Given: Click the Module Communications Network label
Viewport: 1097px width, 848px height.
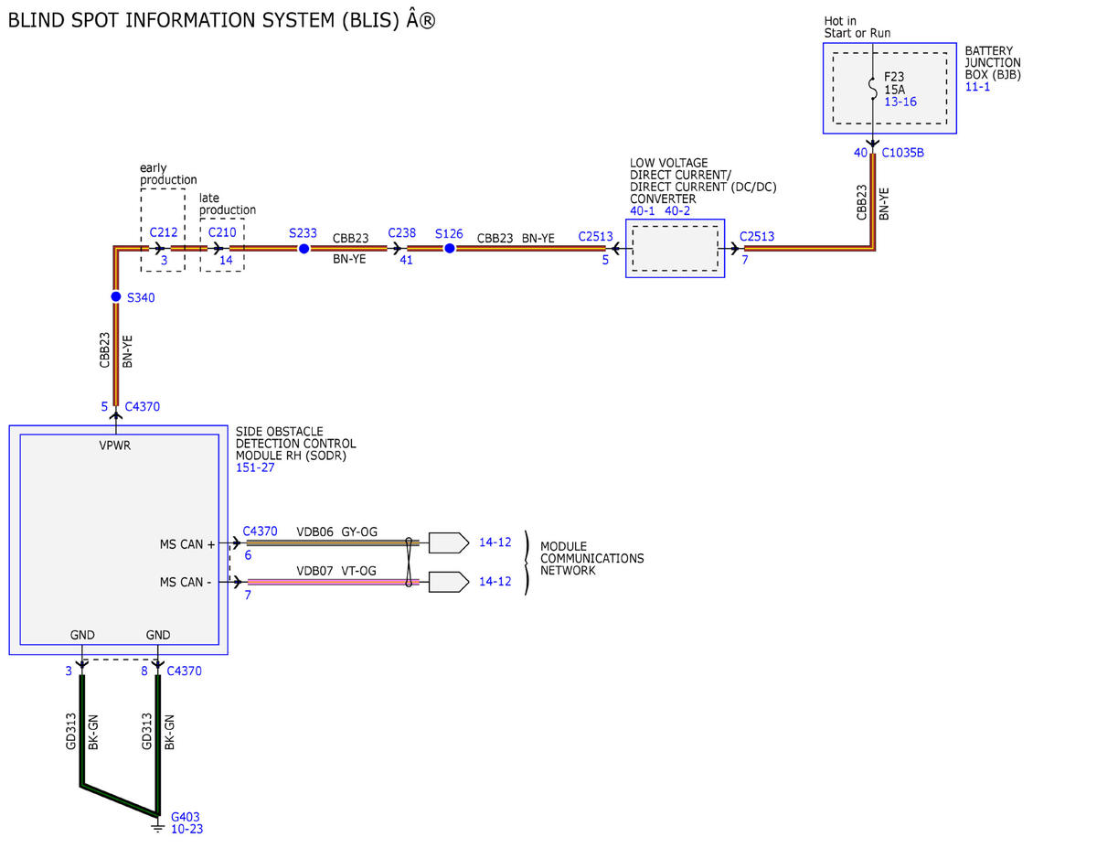Looking at the screenshot, I should [x=591, y=558].
